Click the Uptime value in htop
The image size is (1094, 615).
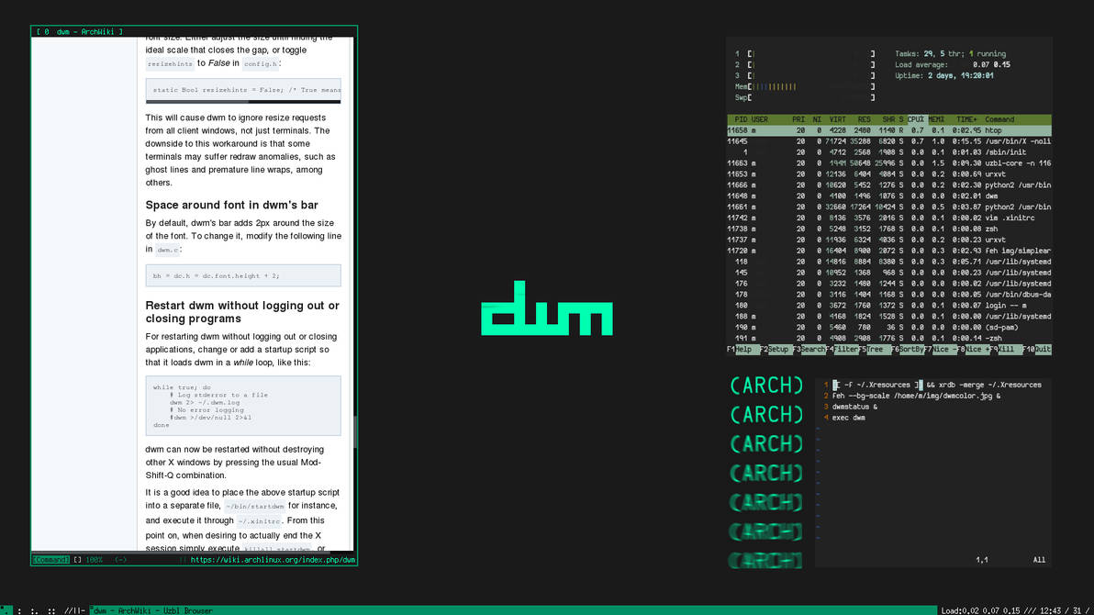point(960,75)
